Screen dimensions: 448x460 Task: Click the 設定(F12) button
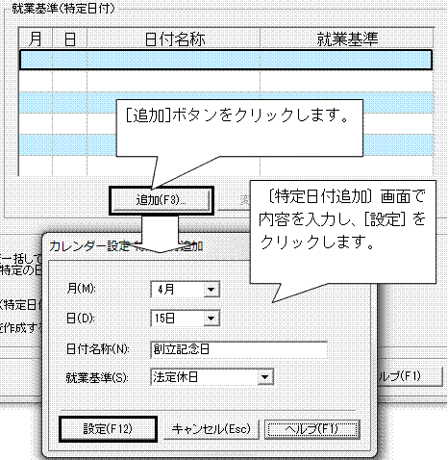tap(108, 429)
